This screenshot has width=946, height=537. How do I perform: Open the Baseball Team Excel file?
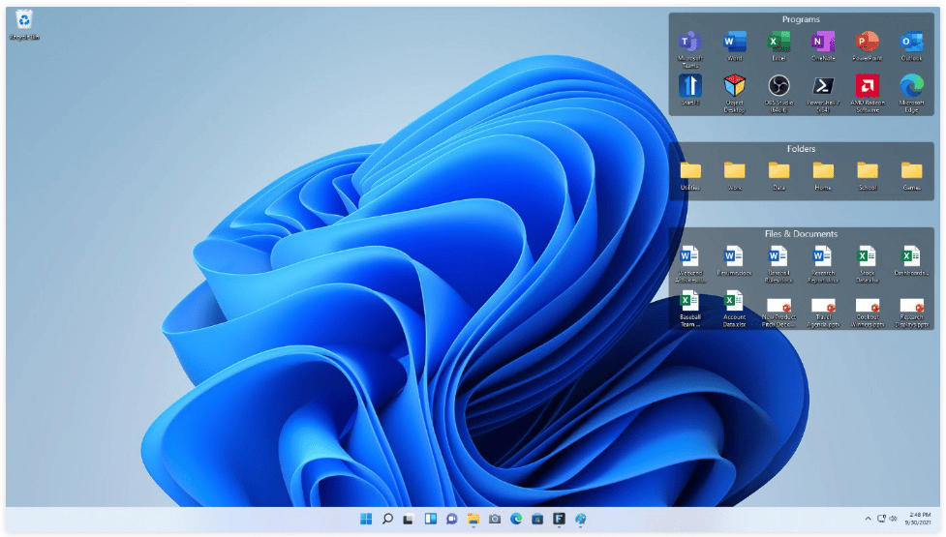690,309
